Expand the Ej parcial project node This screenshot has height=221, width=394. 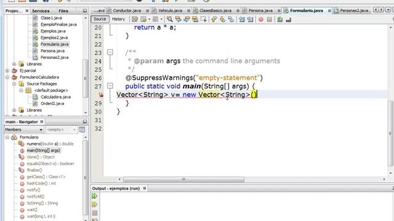(x=7, y=71)
